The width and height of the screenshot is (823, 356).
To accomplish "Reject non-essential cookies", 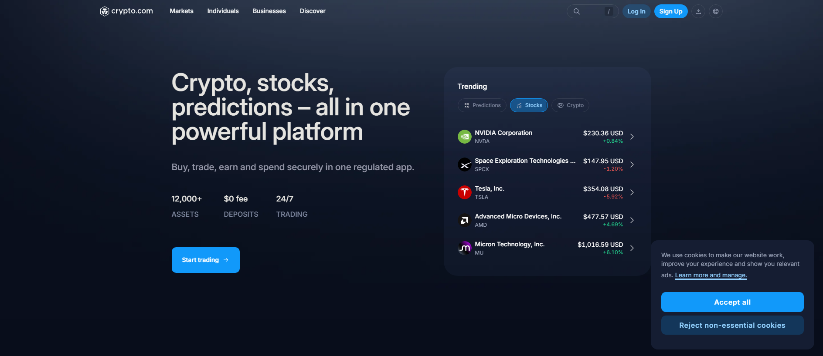I will 732,325.
